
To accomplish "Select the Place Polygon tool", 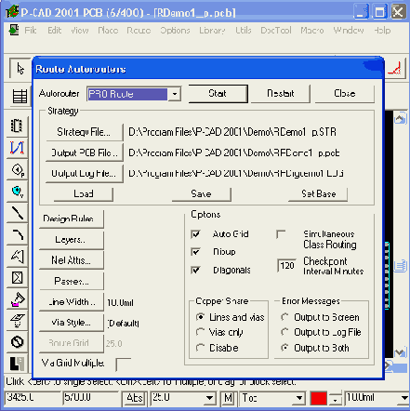I will click(x=17, y=256).
